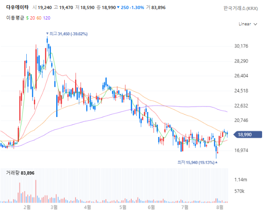
Task: Click the 8월 axis label
Action: pos(220,207)
